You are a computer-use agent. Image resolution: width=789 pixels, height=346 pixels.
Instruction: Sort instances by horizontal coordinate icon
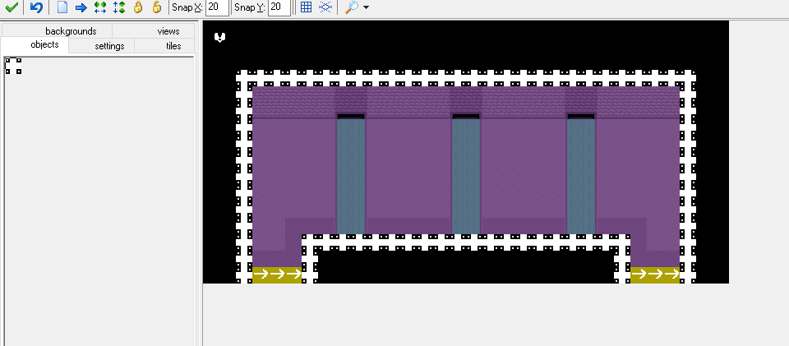[x=99, y=7]
